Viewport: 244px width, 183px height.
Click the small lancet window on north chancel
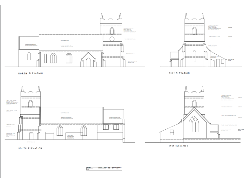click(29, 57)
